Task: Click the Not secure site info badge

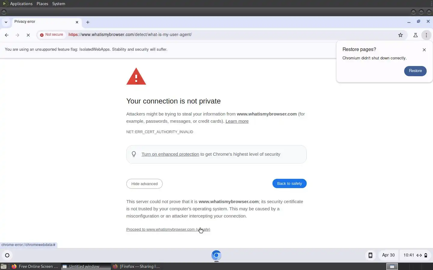Action: pyautogui.click(x=51, y=35)
